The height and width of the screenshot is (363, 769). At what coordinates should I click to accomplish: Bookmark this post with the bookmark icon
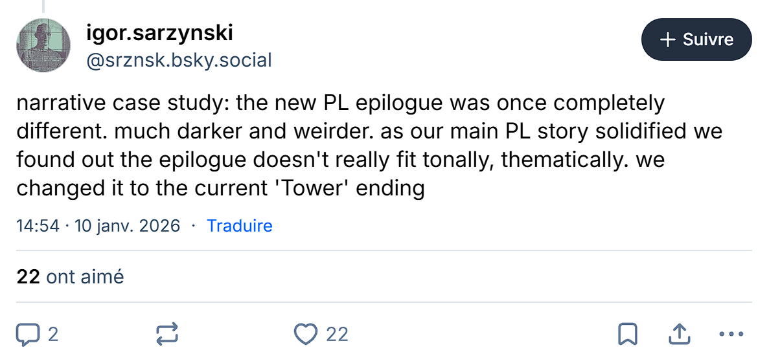click(627, 334)
